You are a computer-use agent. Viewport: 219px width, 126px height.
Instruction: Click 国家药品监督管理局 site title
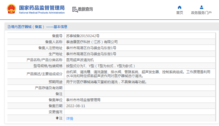click(x=42, y=8)
